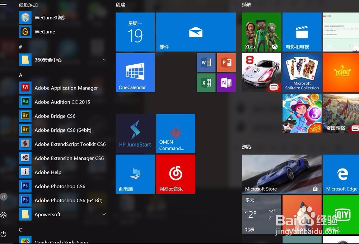
Task: Open 此电脑 This PC tile
Action: click(135, 174)
